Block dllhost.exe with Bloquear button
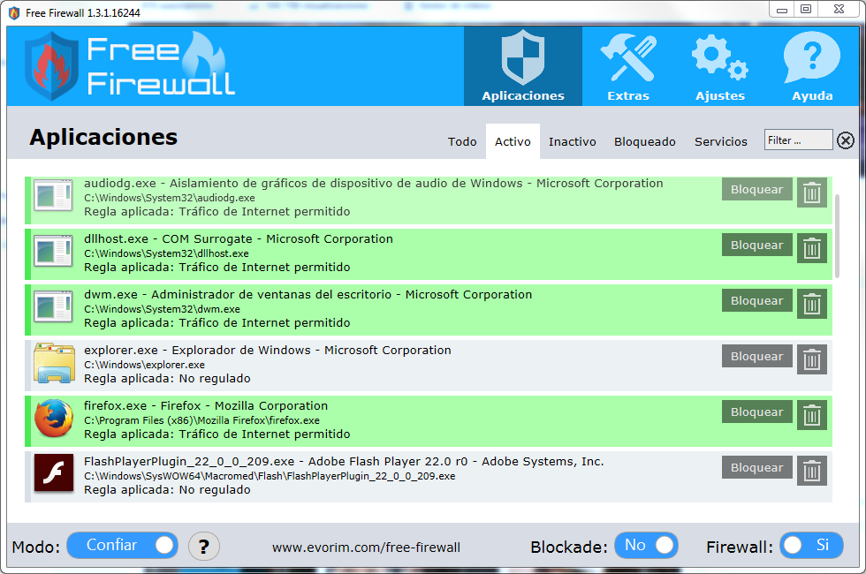Viewport: 866px width, 574px height. (x=756, y=245)
